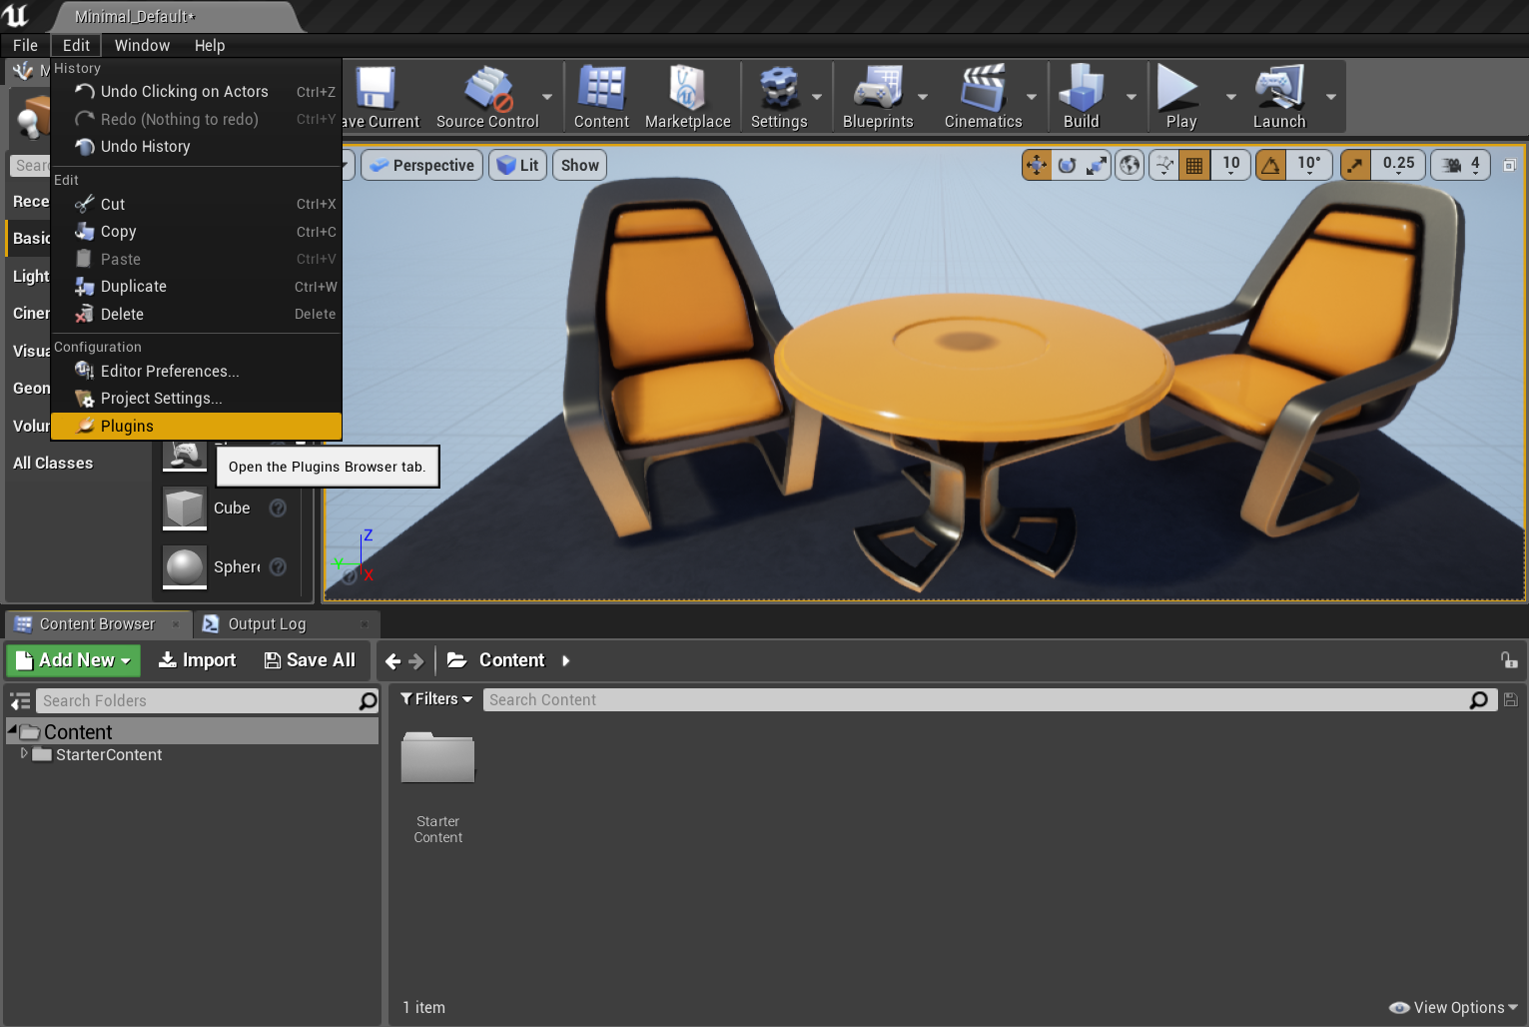This screenshot has height=1027, width=1529.
Task: Open the Content toolbar button
Action: tap(601, 97)
